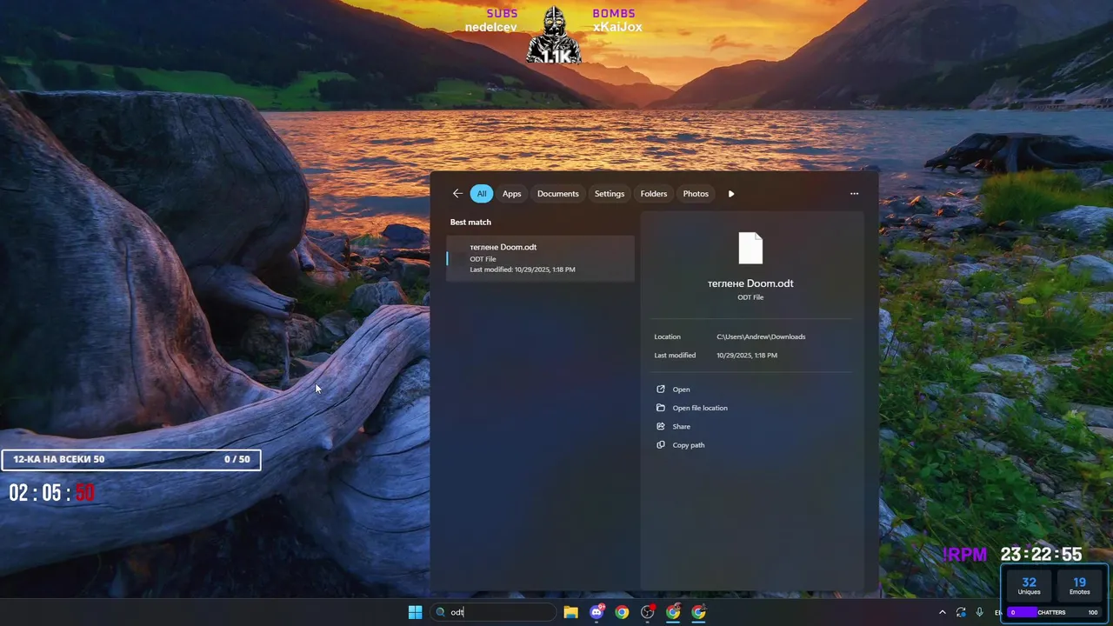The width and height of the screenshot is (1113, 626).
Task: Select the теглене Doom.odt best match result
Action: tap(540, 258)
